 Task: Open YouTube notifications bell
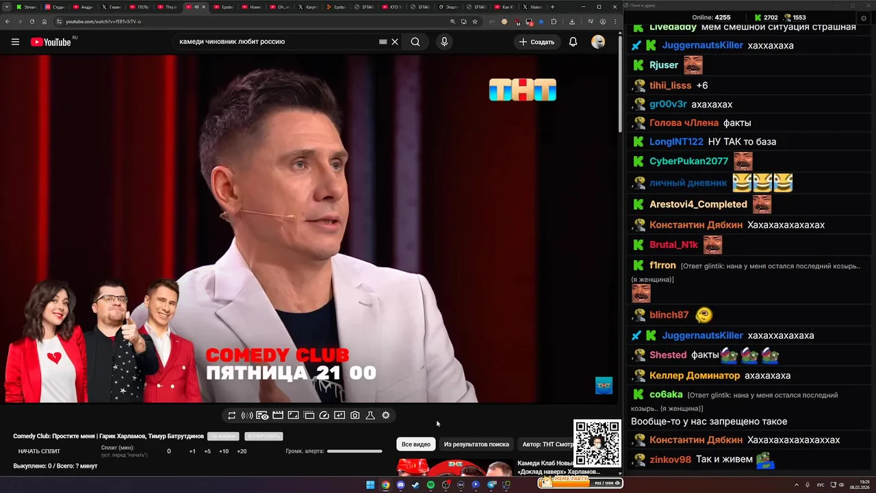(x=573, y=42)
